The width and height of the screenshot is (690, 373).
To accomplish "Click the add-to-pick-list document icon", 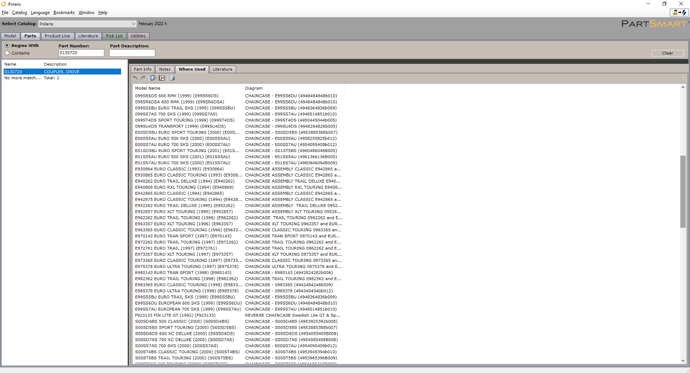I will (x=153, y=78).
